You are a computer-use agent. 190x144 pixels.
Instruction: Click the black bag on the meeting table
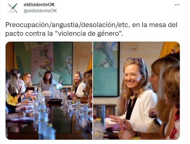tap(55, 101)
